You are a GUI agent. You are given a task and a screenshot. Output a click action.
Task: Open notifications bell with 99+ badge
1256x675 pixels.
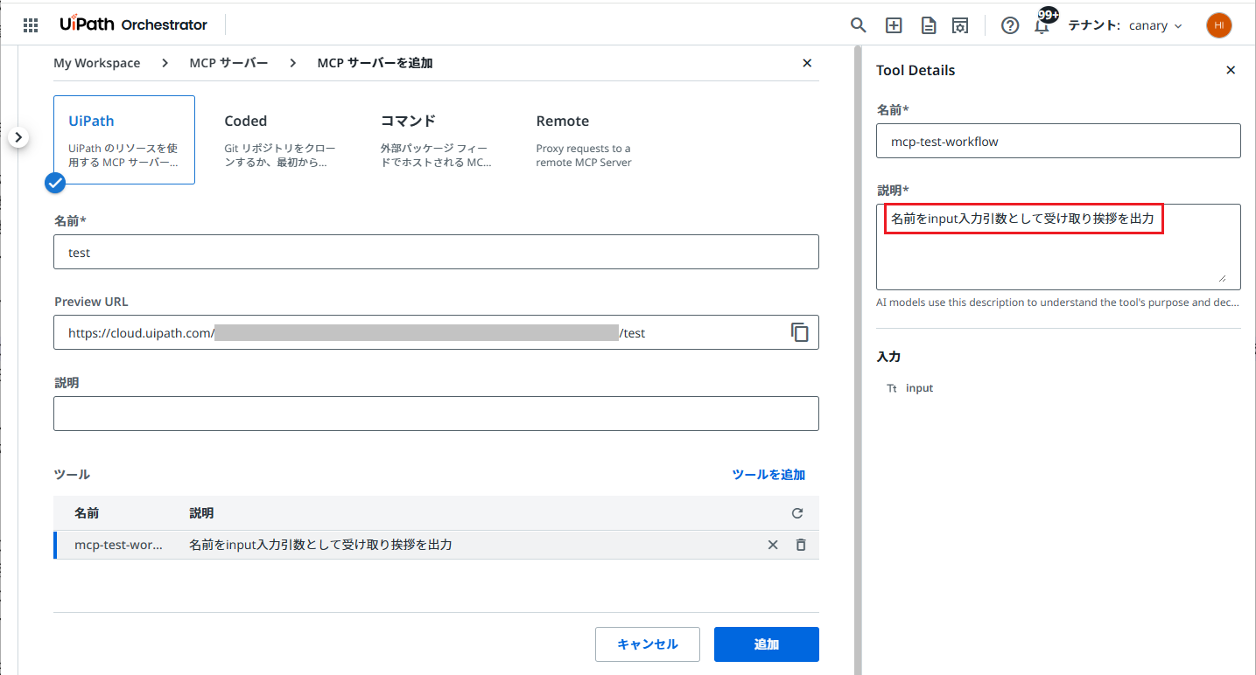1042,24
